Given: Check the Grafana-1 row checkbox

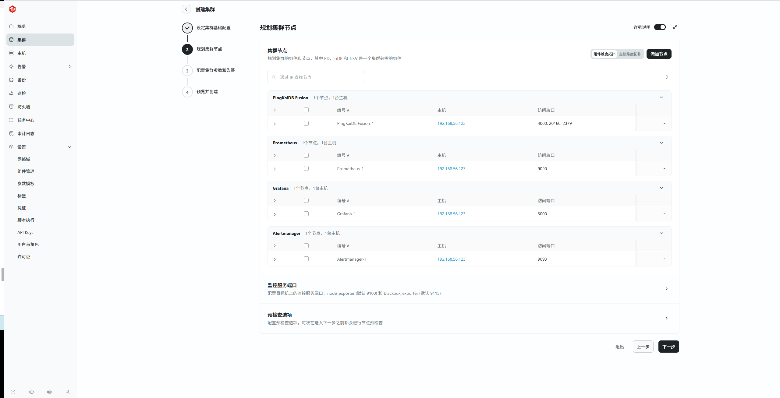Looking at the screenshot, I should [x=306, y=214].
